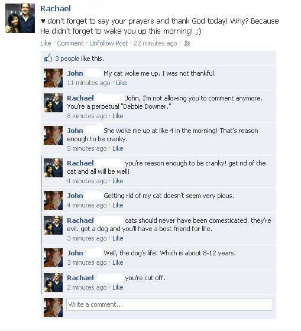Like Rachael's main post
Screen dimensions: 301x331
tap(46, 43)
